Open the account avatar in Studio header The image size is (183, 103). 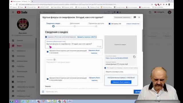pos(170,12)
